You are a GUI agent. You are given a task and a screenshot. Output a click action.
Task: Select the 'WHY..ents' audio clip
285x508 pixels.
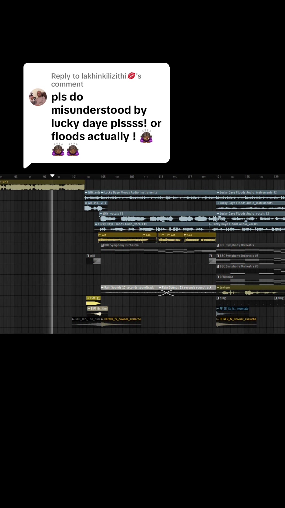click(92, 195)
